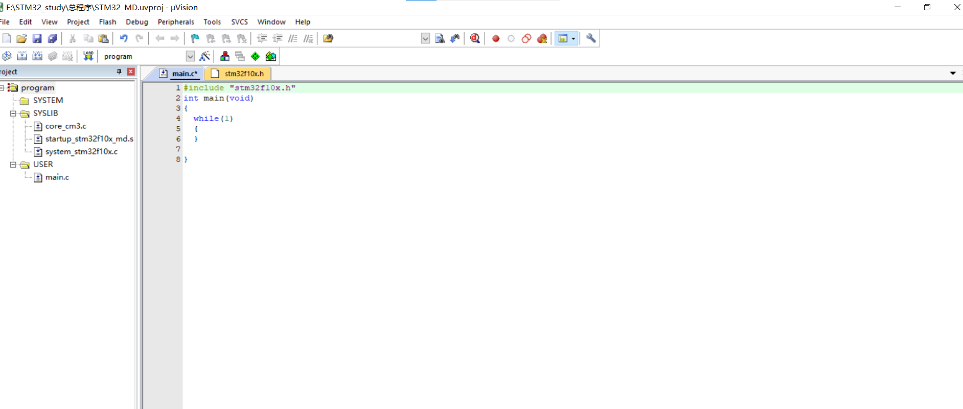Select startup_stm32f10x_md.s file
Image resolution: width=963 pixels, height=409 pixels.
point(89,139)
